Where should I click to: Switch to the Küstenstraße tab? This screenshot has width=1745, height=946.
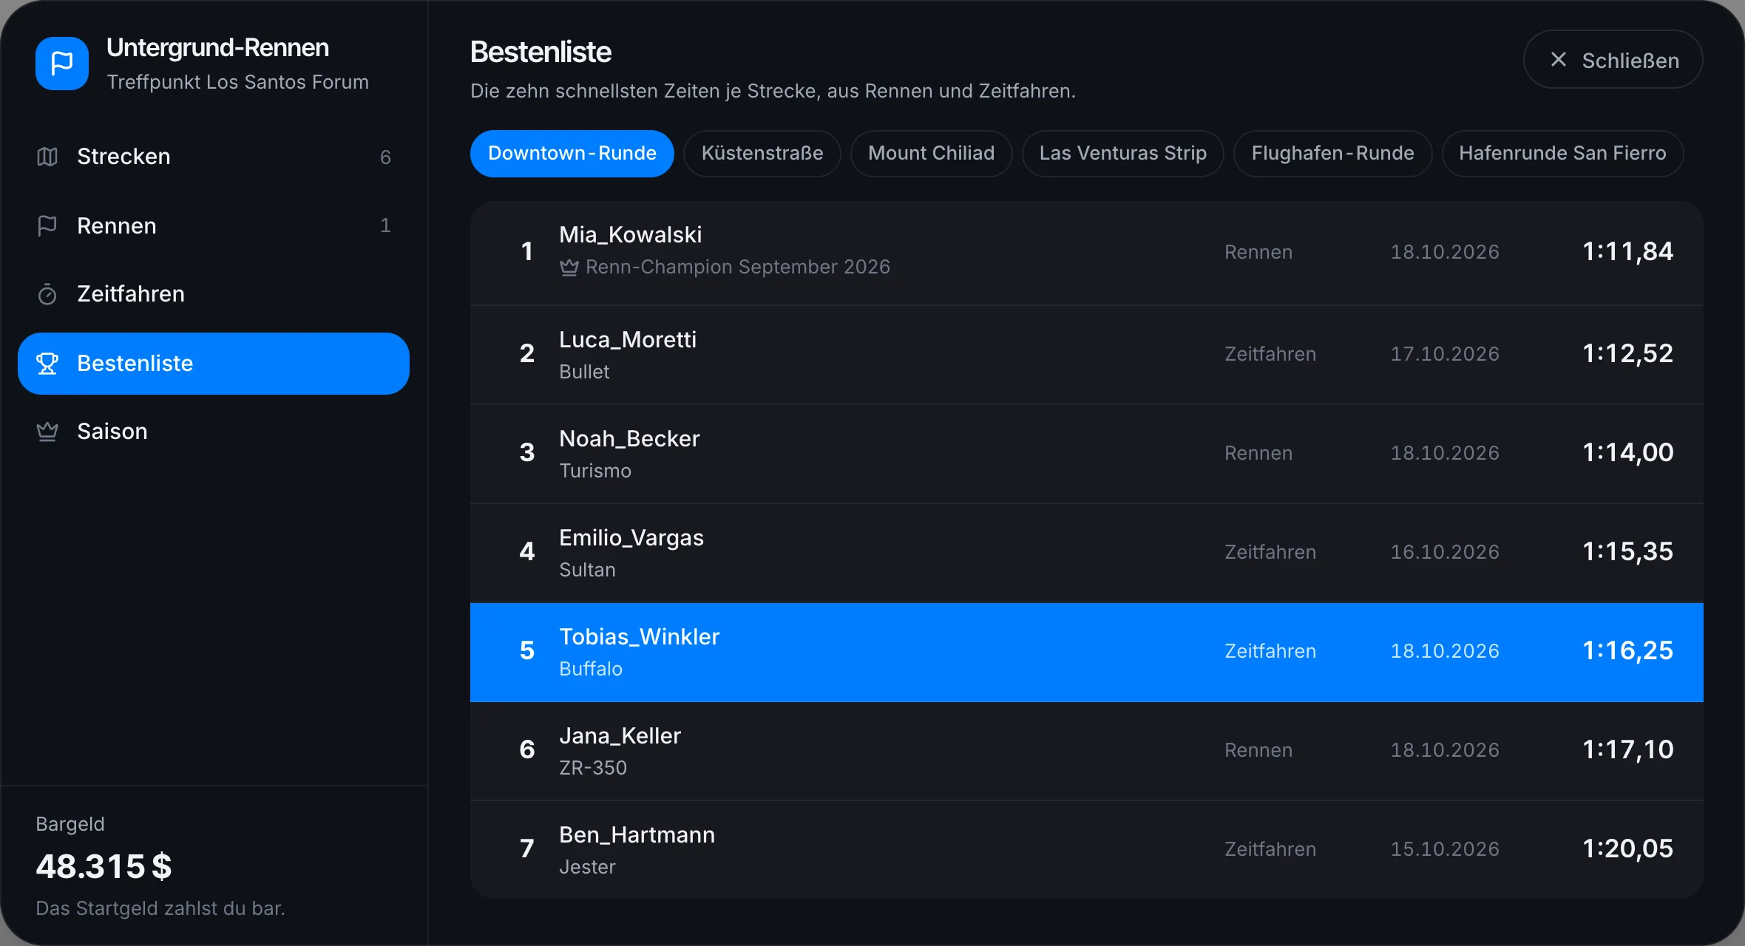762,154
